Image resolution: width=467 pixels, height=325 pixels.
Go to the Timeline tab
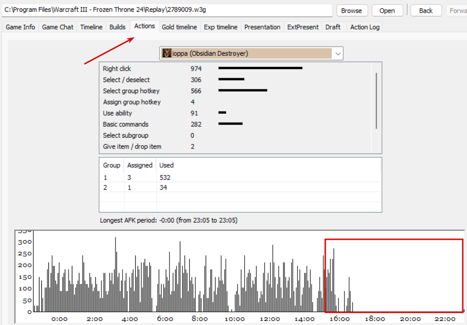pyautogui.click(x=91, y=27)
